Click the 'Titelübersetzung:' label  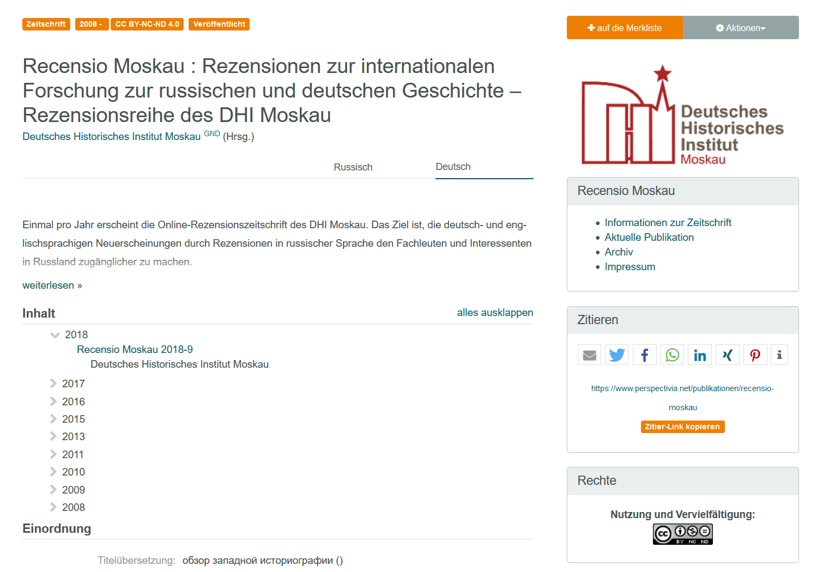tap(136, 560)
